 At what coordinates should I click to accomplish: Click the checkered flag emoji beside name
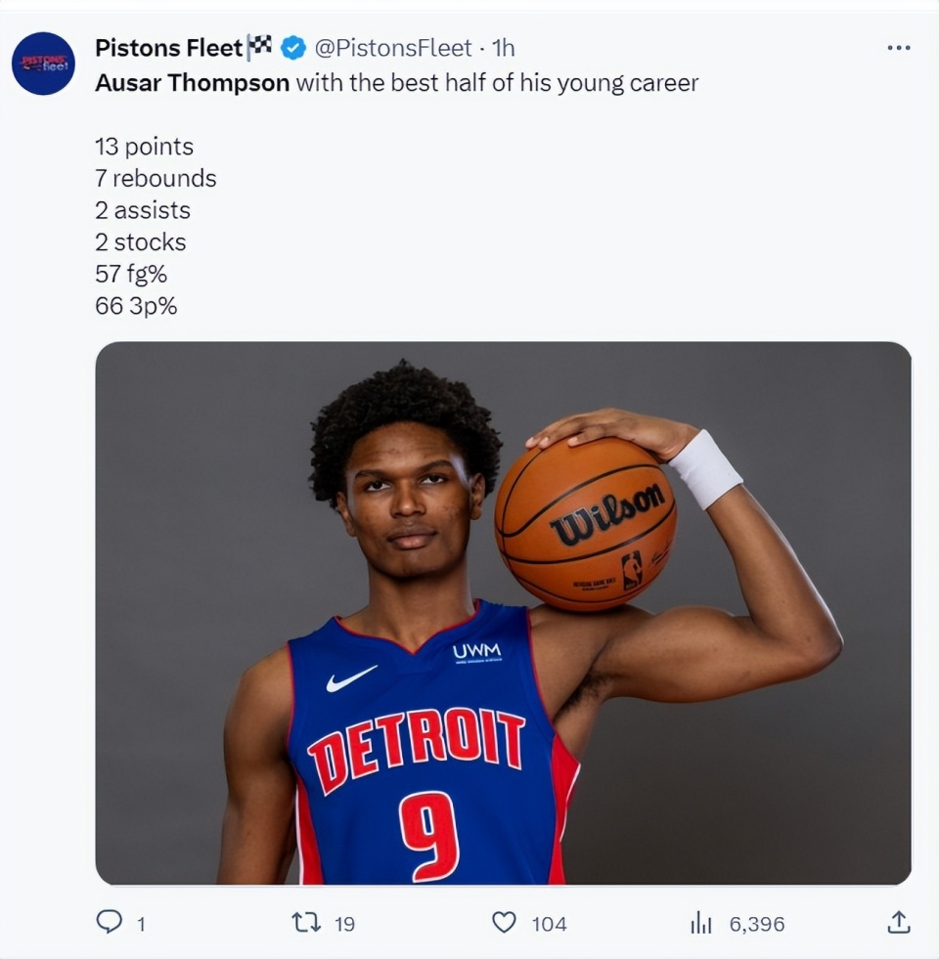click(259, 46)
